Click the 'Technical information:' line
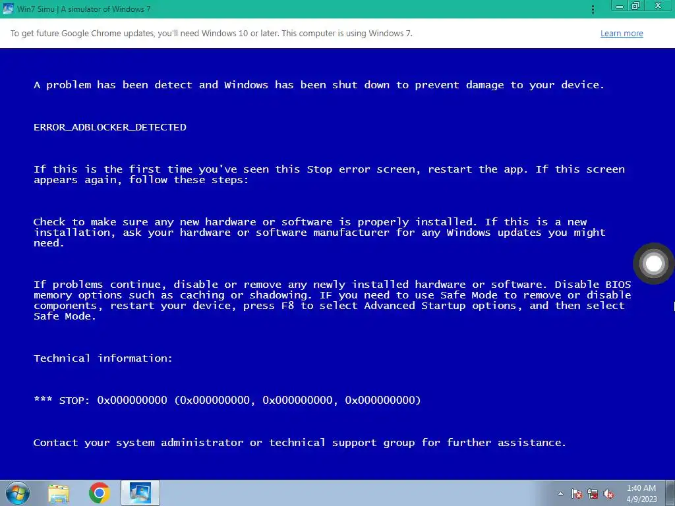This screenshot has height=506, width=675. point(103,358)
